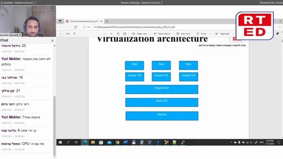Open Microsoft Edge from taskbar

(84, 142)
